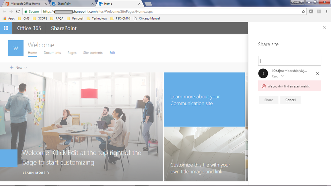Screen dimensions: 331x186
Task: Open the Chicago Manual bookmark
Action: click(147, 18)
